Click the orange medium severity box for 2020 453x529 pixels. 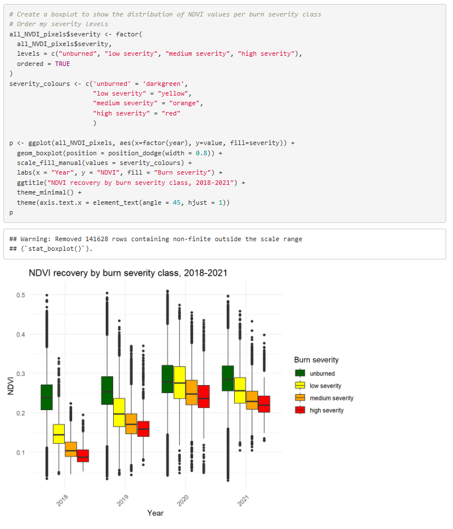pyautogui.click(x=192, y=392)
